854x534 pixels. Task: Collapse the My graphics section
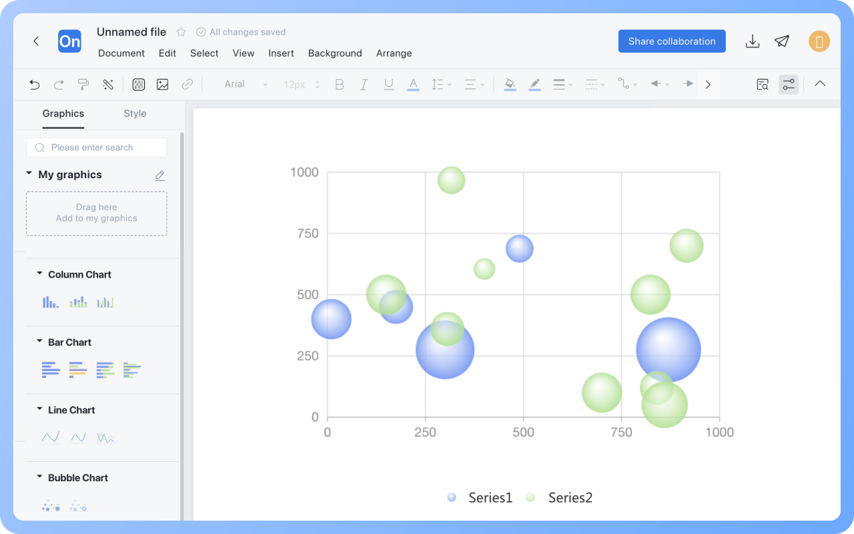pos(29,174)
